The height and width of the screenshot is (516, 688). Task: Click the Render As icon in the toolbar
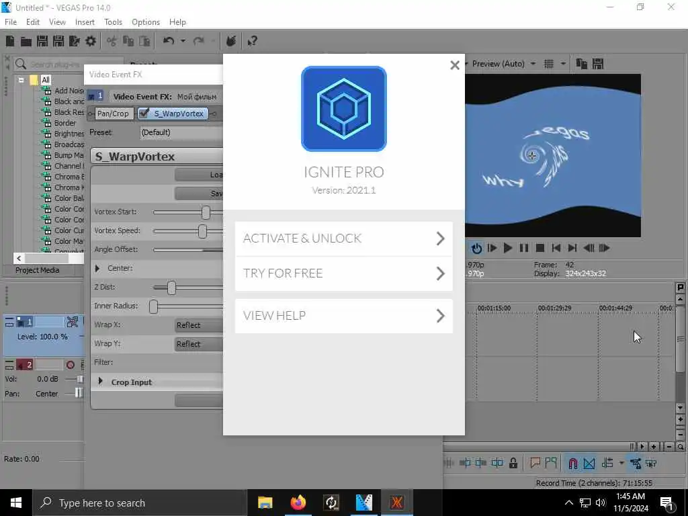point(74,41)
